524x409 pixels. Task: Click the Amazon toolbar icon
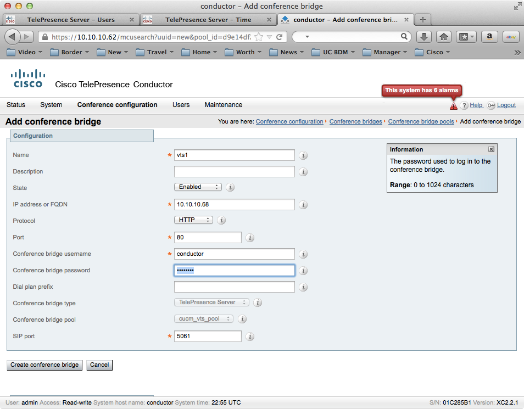(489, 37)
